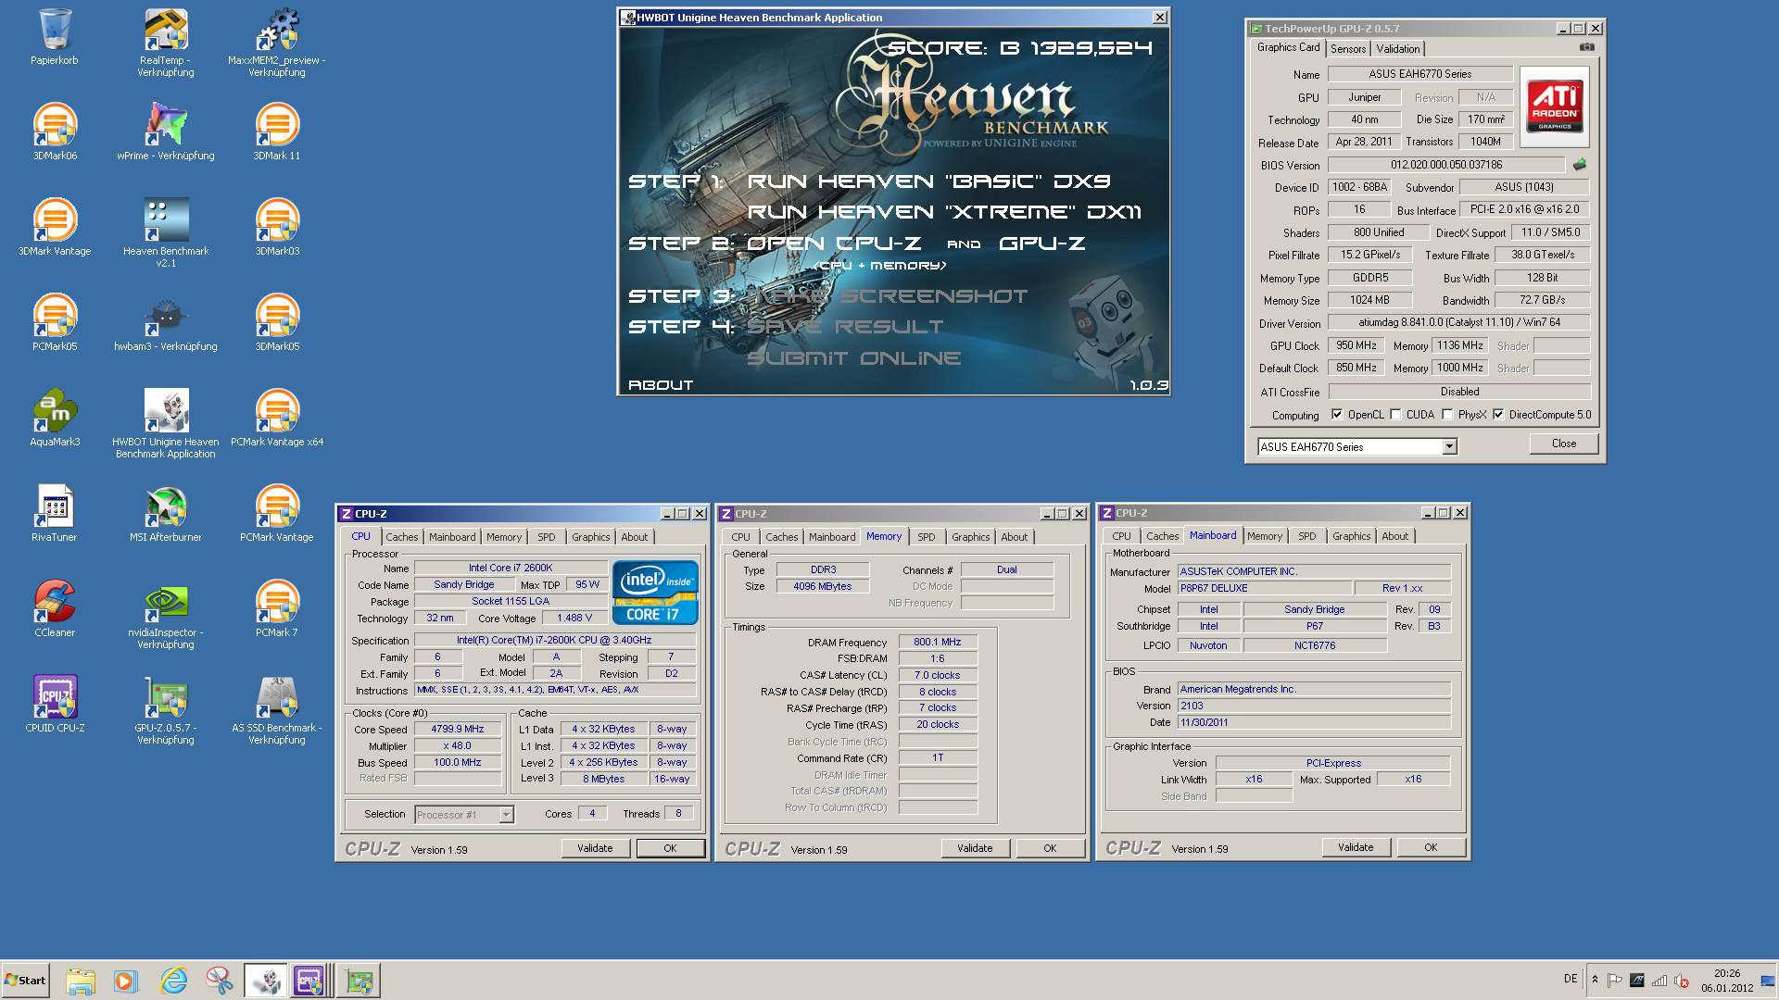The width and height of the screenshot is (1779, 1000).
Task: Launch 3DMark06 desktop icon
Action: point(55,132)
